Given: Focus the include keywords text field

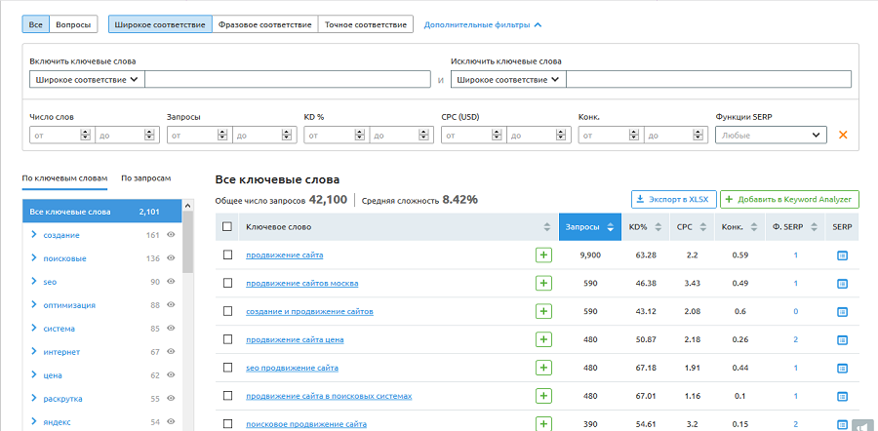Looking at the screenshot, I should 287,80.
